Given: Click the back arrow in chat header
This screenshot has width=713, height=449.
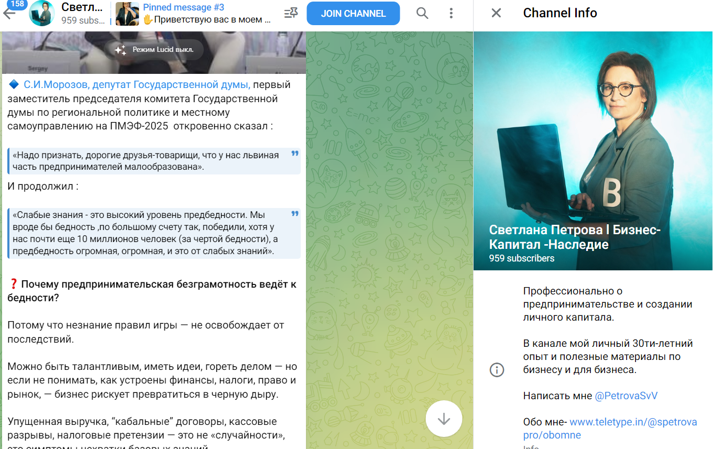Looking at the screenshot, I should (9, 14).
